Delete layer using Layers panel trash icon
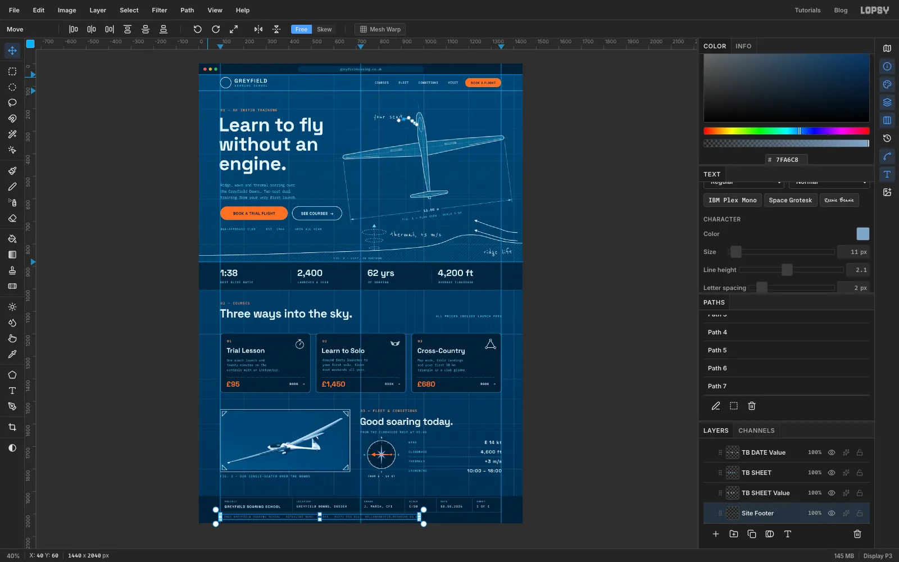Viewport: 899px width, 562px height. coord(857,534)
